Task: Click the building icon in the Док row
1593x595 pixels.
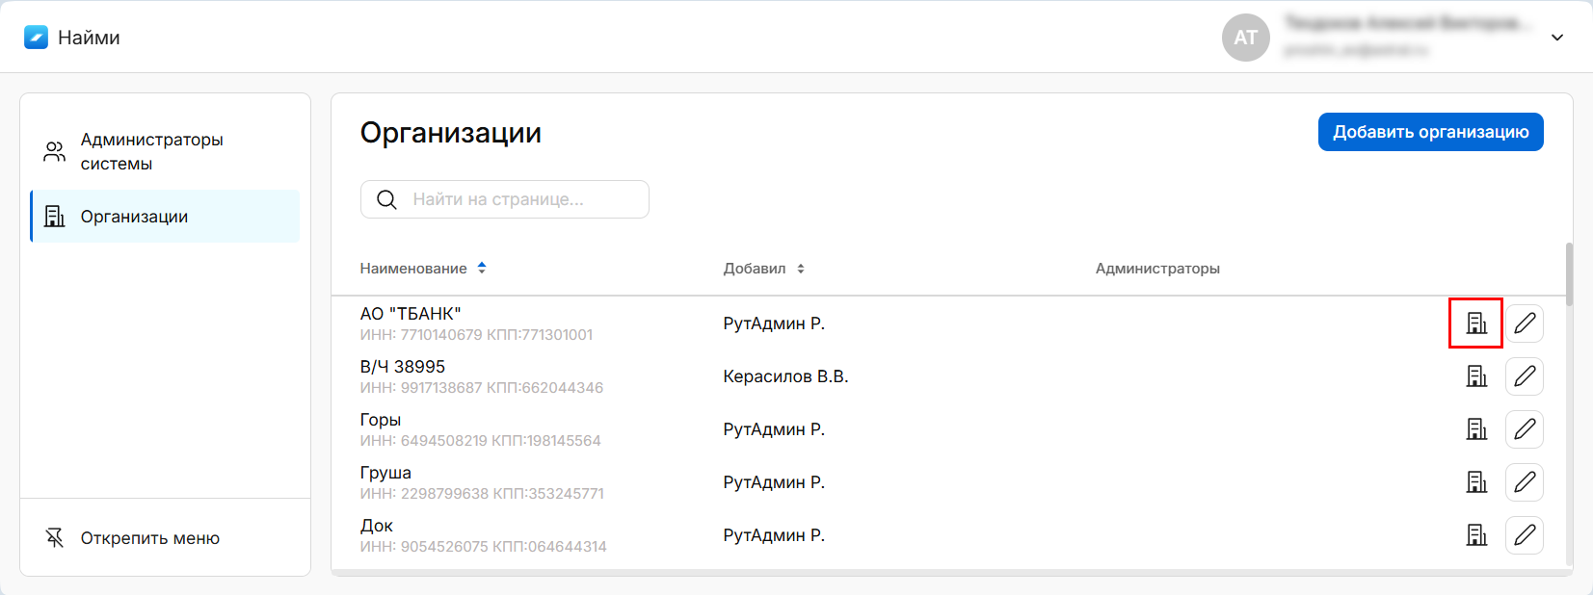Action: (1475, 535)
